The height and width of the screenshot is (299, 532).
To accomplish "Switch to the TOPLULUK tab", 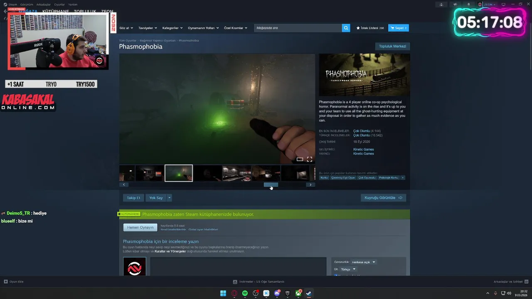I will point(85,12).
